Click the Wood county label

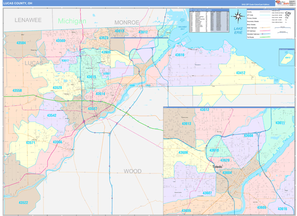(x=132, y=171)
